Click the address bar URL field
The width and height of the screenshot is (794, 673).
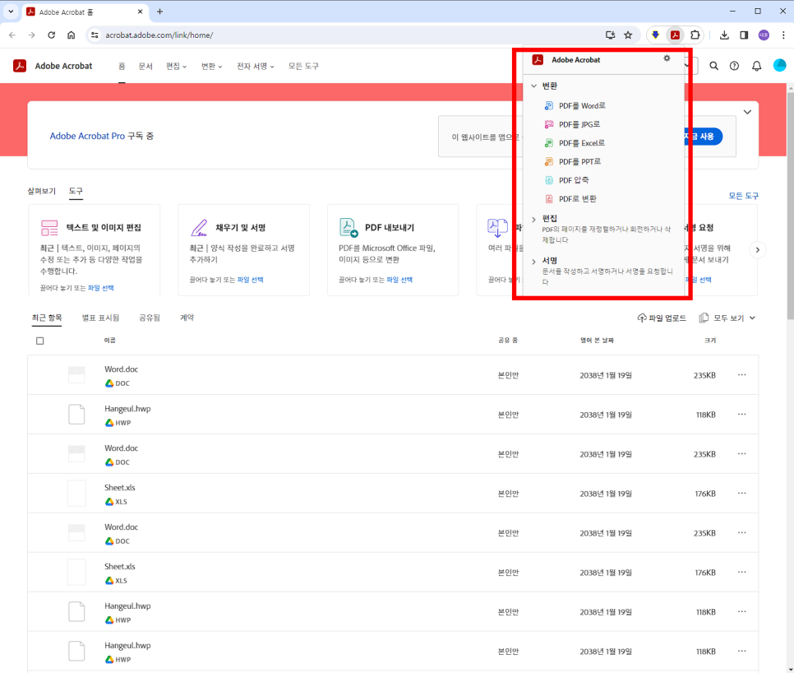coord(349,35)
